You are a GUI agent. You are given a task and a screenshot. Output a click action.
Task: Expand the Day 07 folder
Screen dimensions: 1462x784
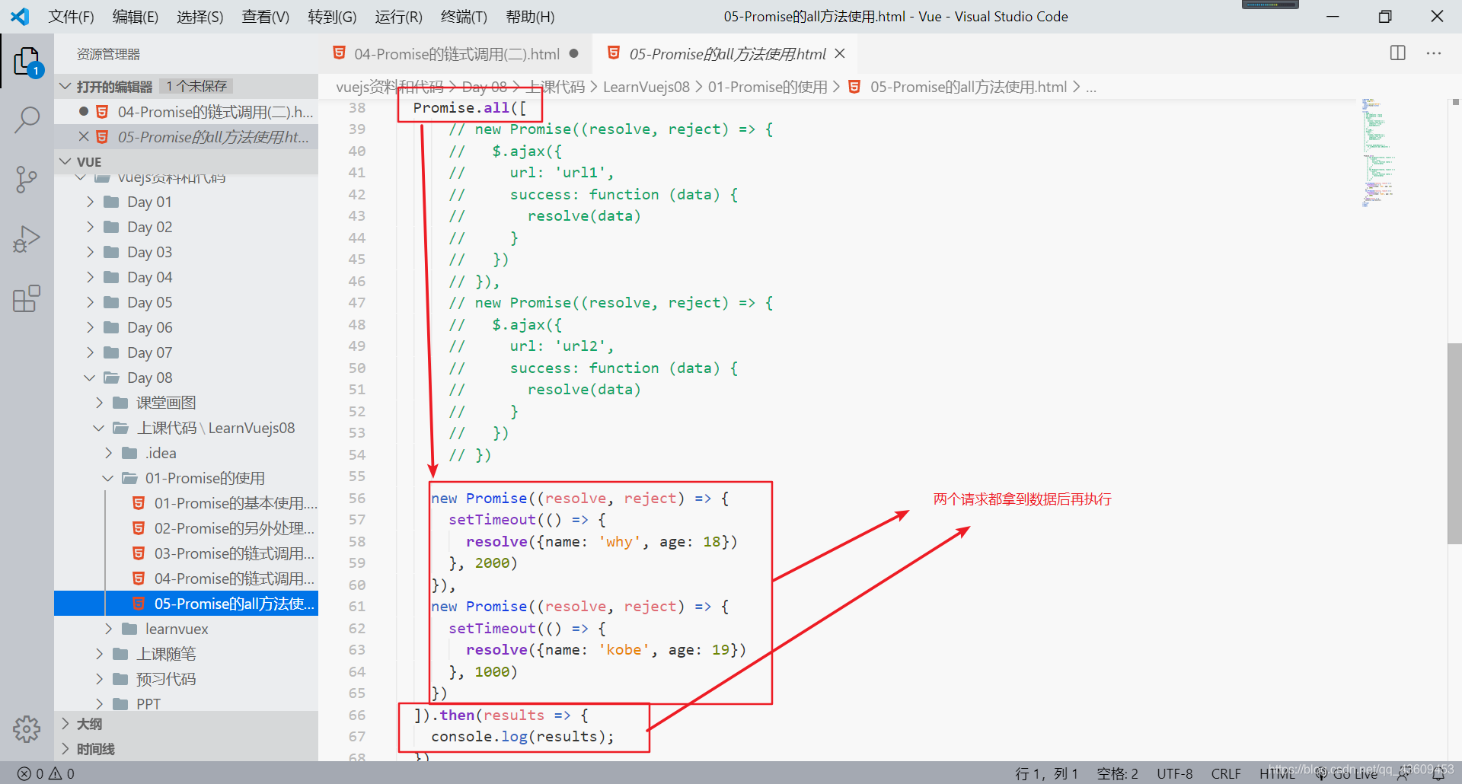tap(90, 352)
